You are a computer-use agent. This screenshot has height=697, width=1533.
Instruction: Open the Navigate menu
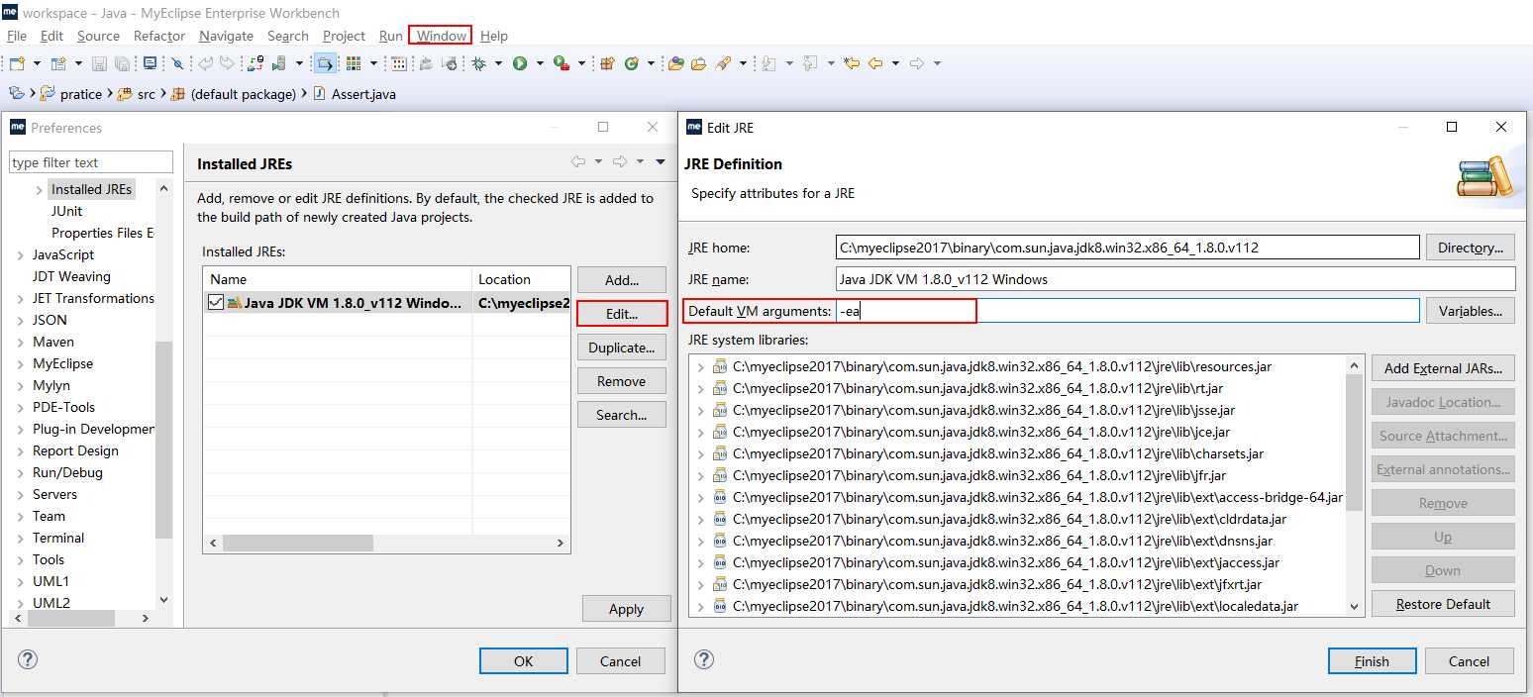pyautogui.click(x=226, y=36)
